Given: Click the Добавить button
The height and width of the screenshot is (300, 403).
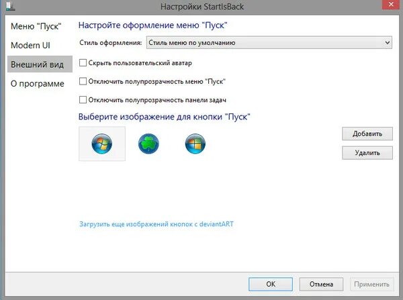Looking at the screenshot, I should (367, 134).
